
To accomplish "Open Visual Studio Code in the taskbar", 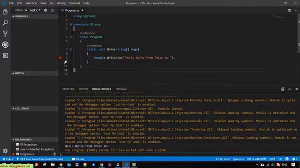I will point(126,165).
